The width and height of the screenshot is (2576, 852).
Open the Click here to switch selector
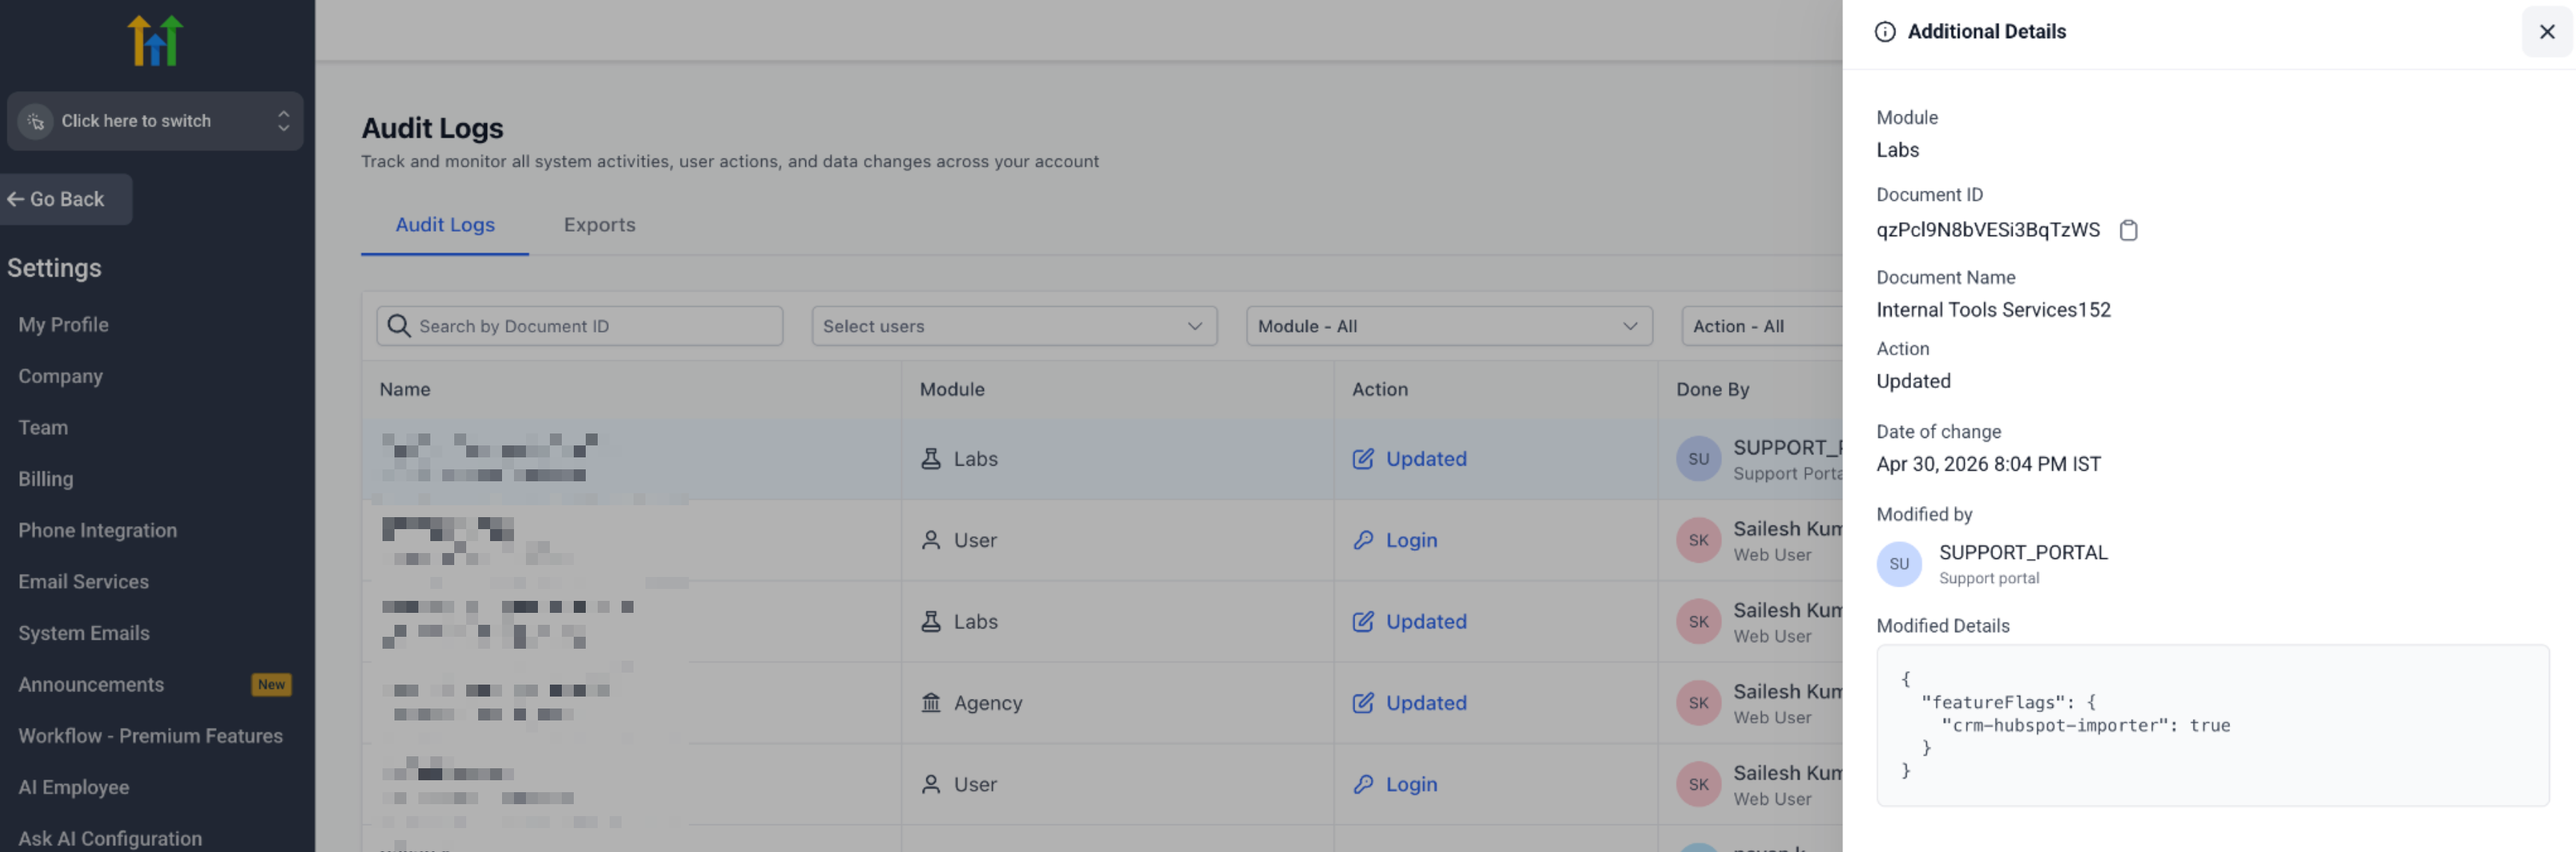click(155, 121)
